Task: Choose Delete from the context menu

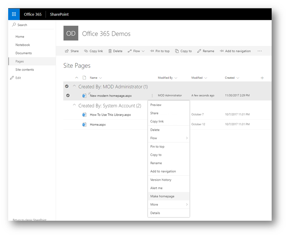Action: pyautogui.click(x=169, y=130)
